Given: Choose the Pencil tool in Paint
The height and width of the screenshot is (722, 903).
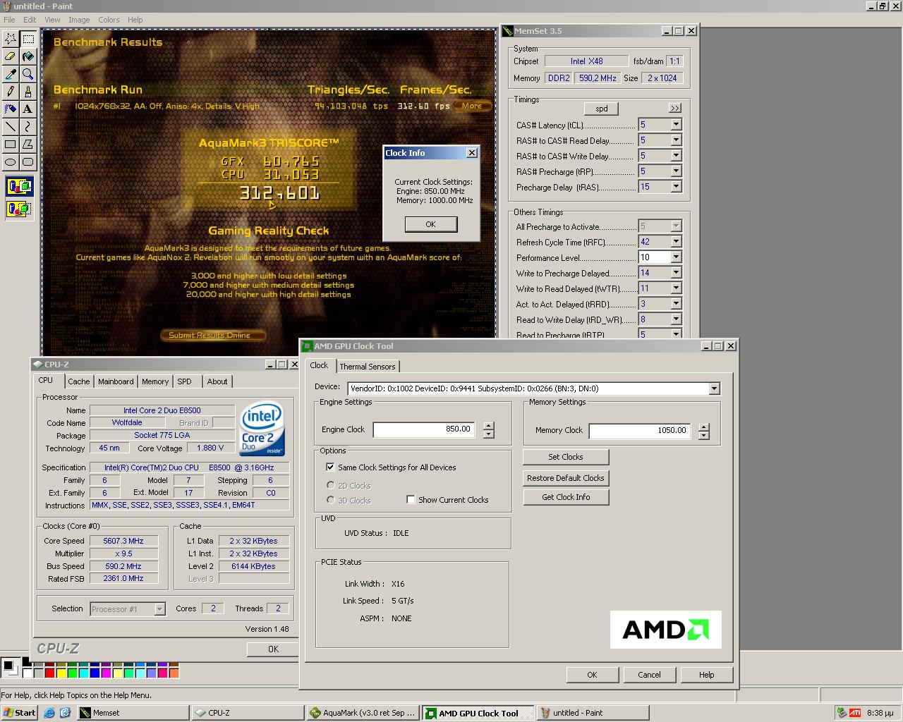Looking at the screenshot, I should (11, 92).
